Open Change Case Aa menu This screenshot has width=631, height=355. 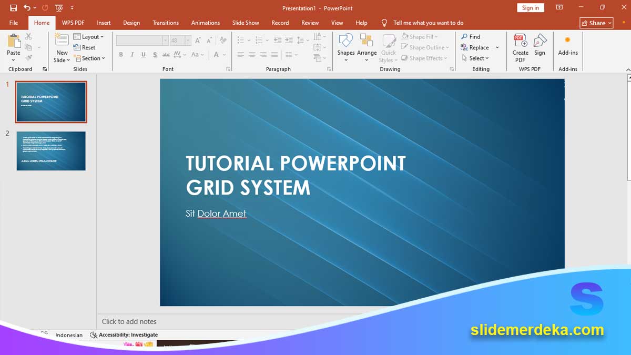click(x=197, y=55)
